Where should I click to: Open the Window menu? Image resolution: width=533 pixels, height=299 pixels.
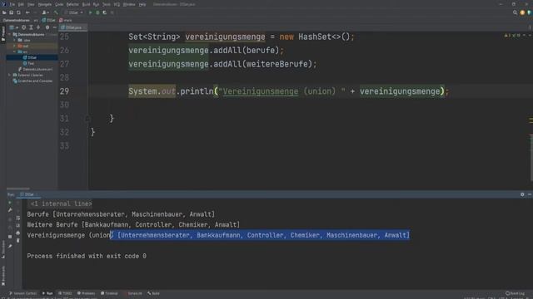(129, 4)
